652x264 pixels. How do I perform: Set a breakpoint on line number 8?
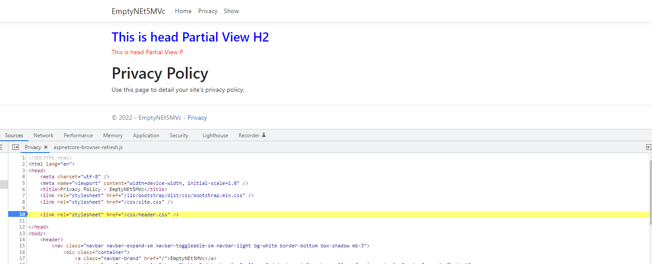[x=23, y=202]
